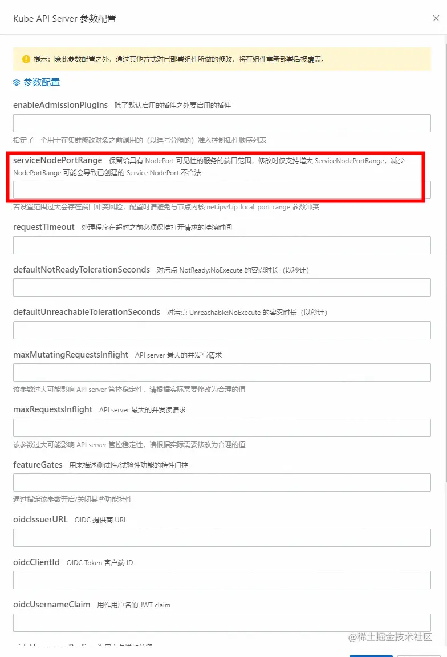This screenshot has height=657, width=447.
Task: Click the yellow warning icon in the 提示 banner
Action: coord(26,59)
